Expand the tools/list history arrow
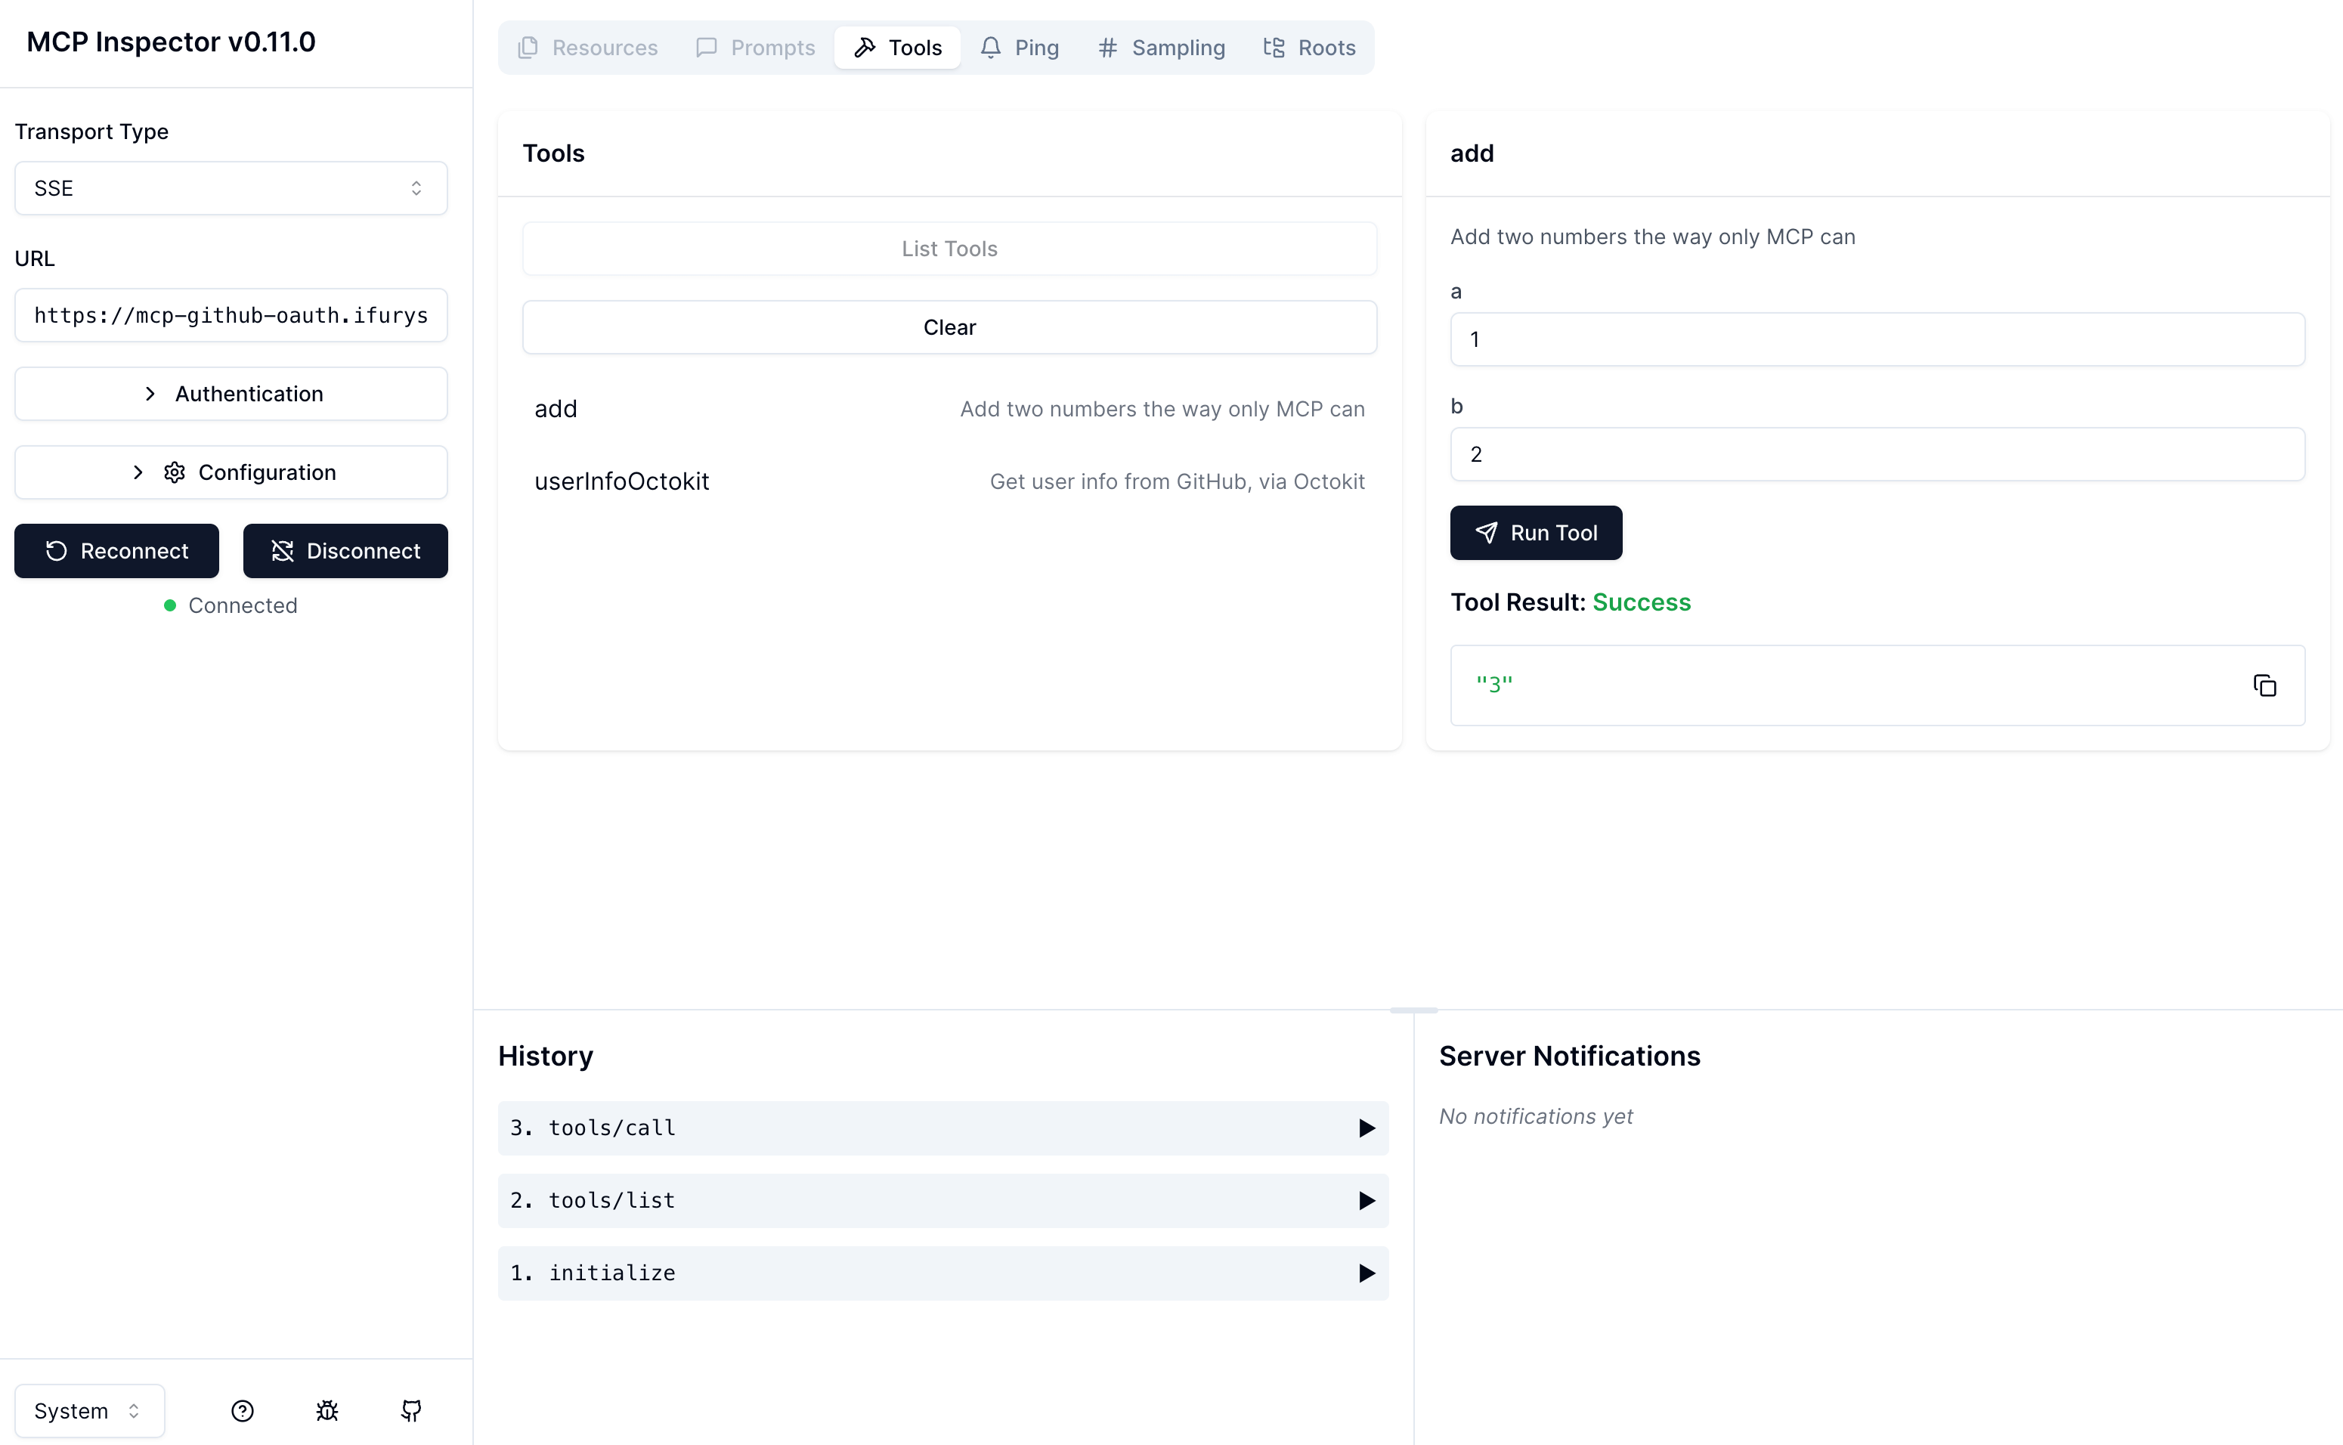2343x1445 pixels. pyautogui.click(x=1366, y=1200)
